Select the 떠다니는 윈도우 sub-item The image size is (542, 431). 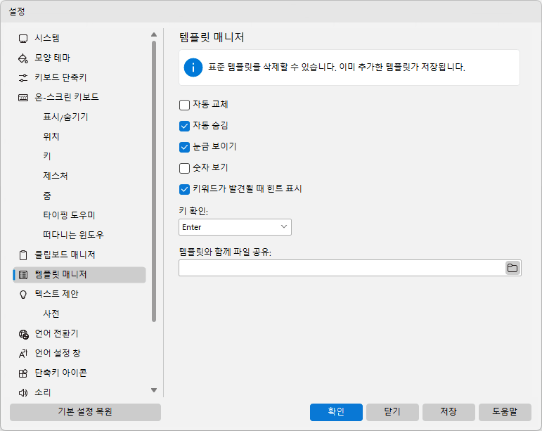click(73, 236)
